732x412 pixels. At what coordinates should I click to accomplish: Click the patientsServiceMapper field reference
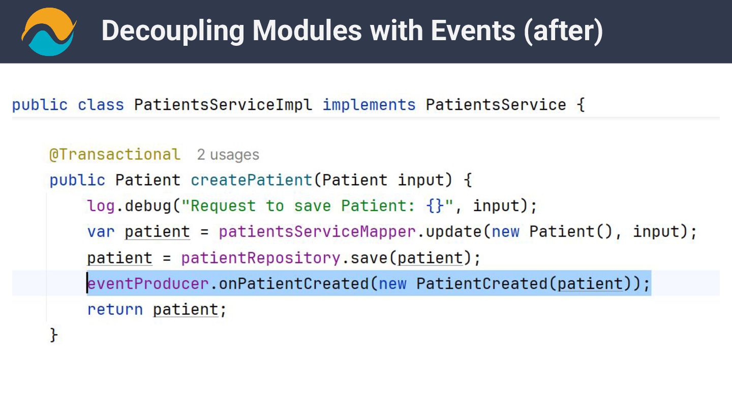(x=317, y=232)
